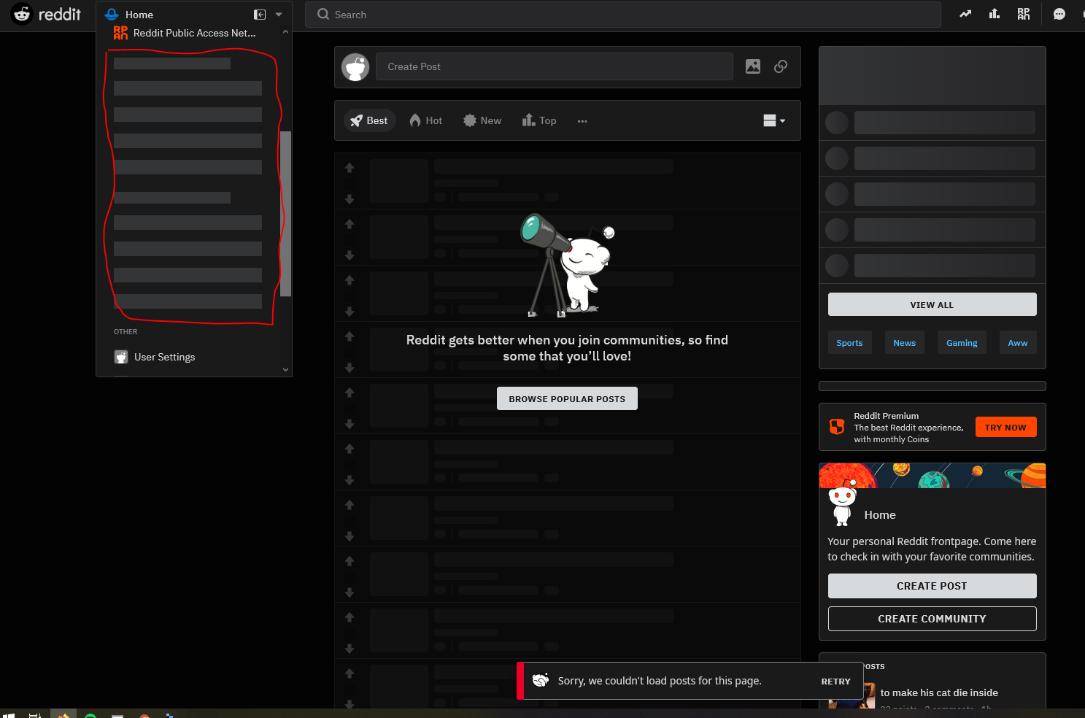Sort the feed by Top
Viewport: 1085px width, 718px height.
539,120
